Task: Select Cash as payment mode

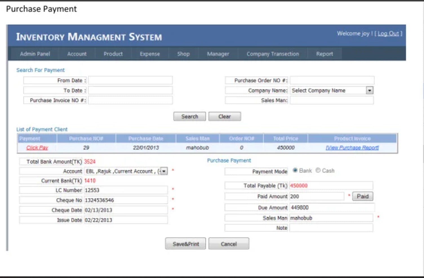Action: coord(318,170)
